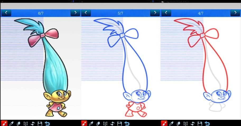This screenshot has width=241, height=126.
Task: Go back a step from 0/7
Action: coord(6,13)
